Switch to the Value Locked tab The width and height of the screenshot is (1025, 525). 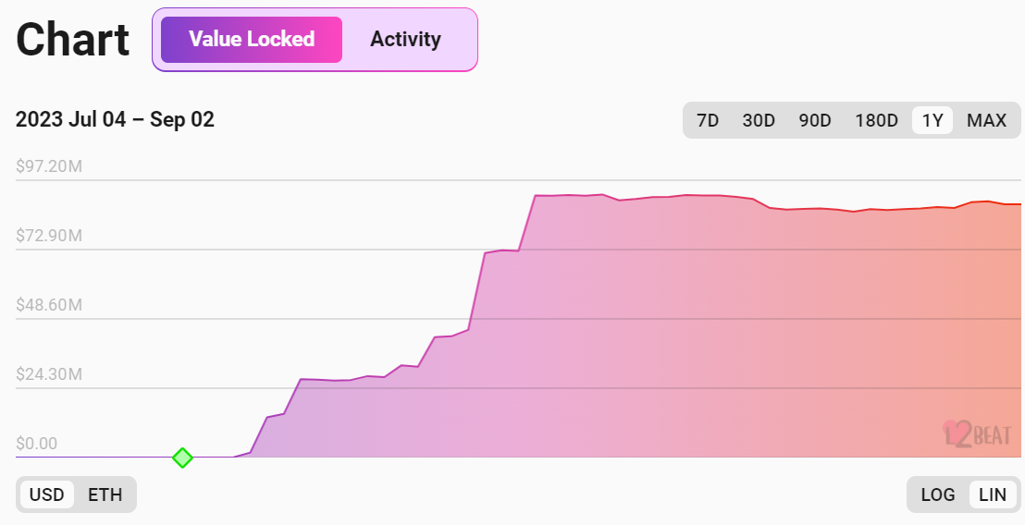click(252, 40)
